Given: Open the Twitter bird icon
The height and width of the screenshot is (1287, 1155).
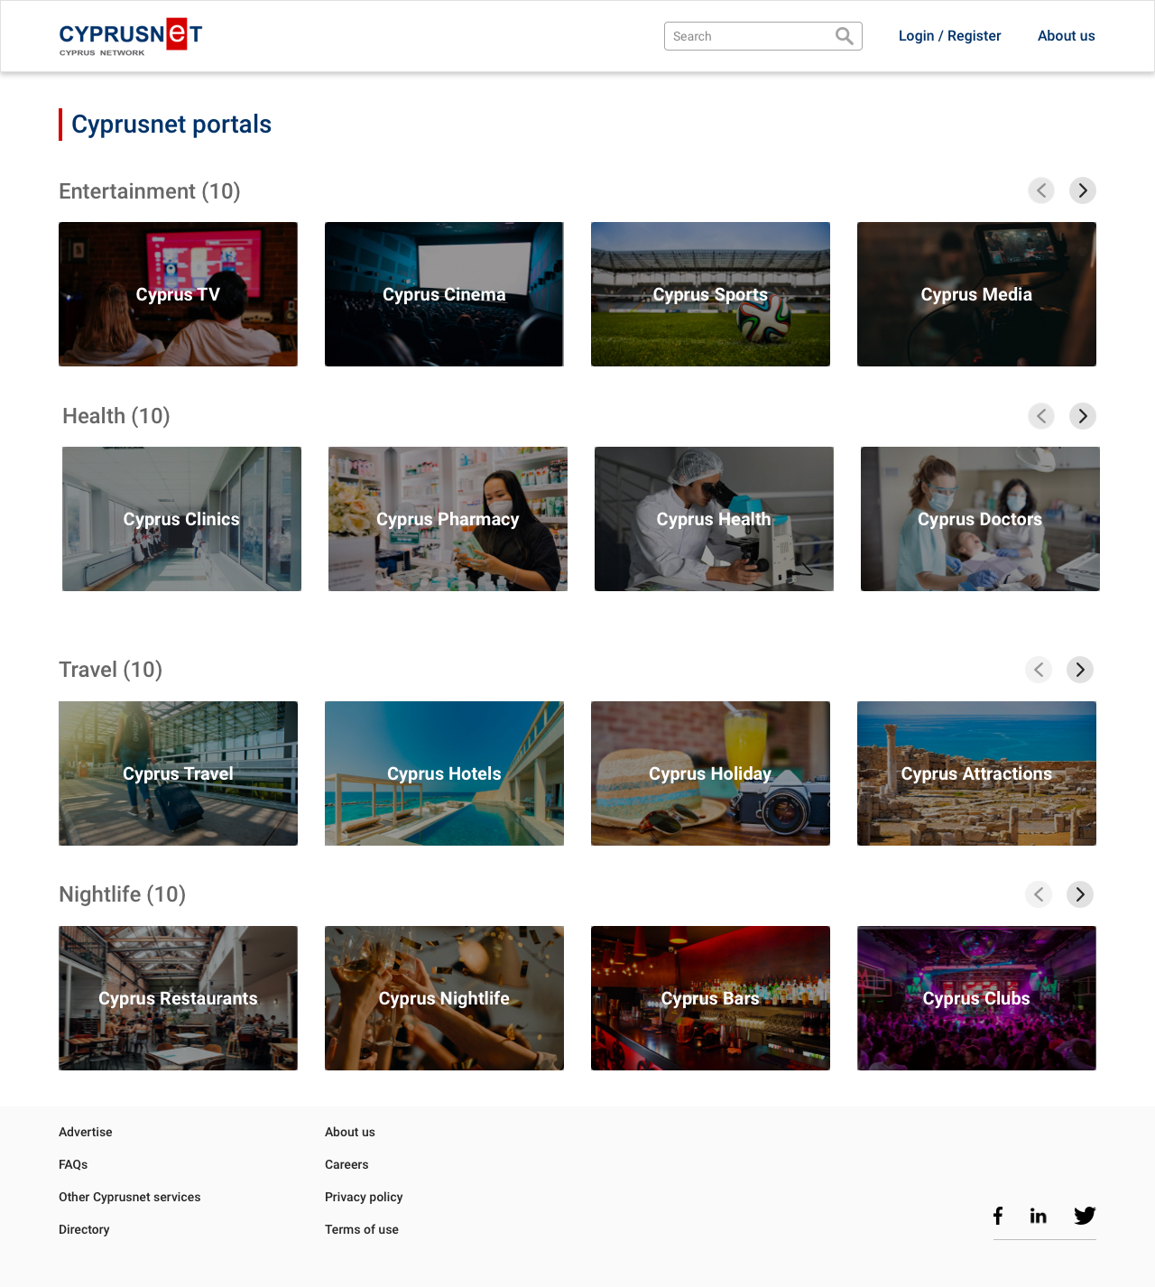Looking at the screenshot, I should tap(1085, 1216).
